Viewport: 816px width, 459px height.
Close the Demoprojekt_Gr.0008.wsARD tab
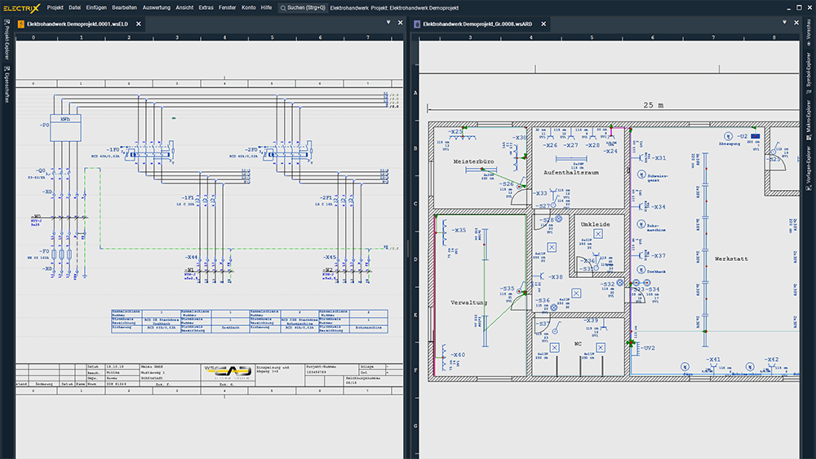[x=543, y=24]
